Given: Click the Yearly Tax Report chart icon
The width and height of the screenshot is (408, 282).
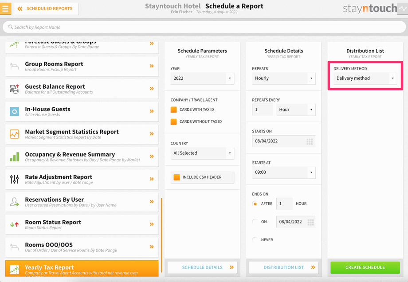Looking at the screenshot, I should [x=14, y=270].
